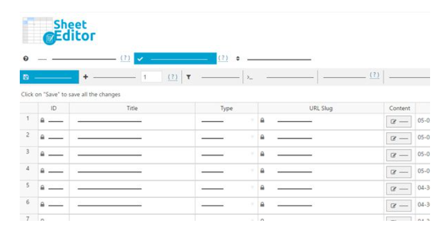
Task: Expand the Type dropdown in row 4
Action: click(252, 171)
